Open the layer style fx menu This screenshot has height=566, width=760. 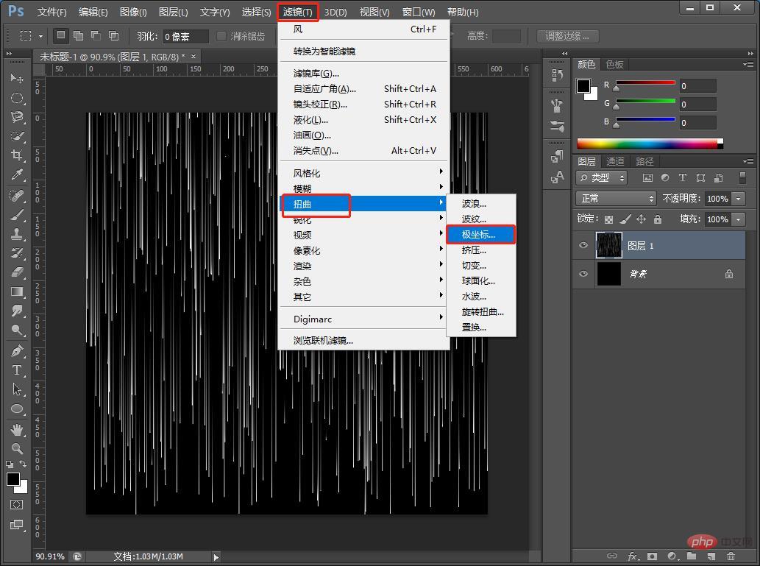[x=633, y=556]
